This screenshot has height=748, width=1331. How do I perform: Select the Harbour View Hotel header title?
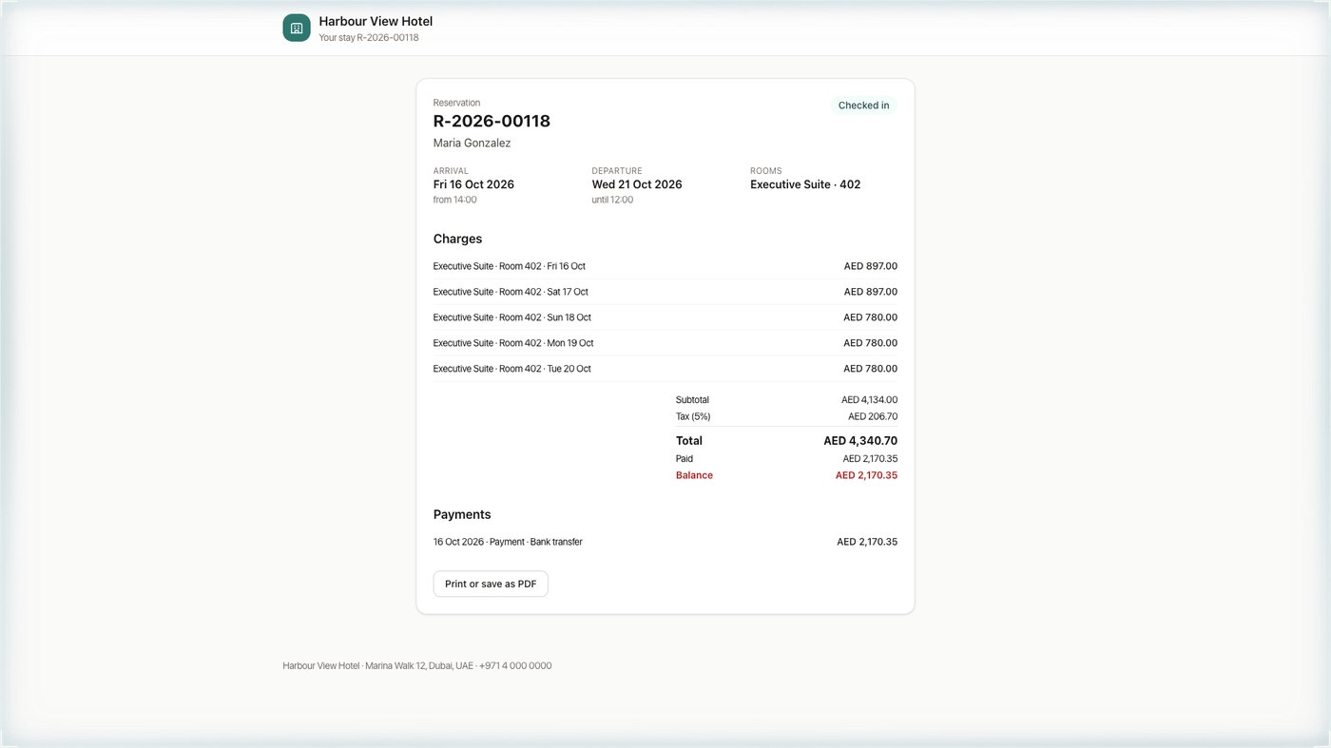(x=376, y=21)
